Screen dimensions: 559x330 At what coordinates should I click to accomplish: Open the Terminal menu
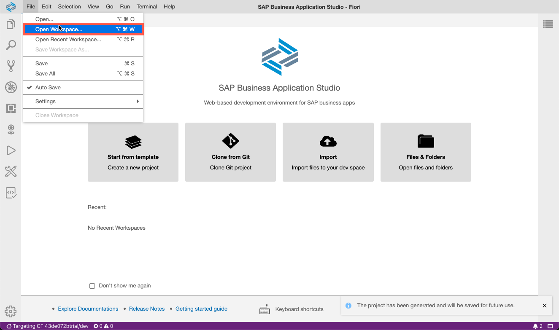pos(147,7)
